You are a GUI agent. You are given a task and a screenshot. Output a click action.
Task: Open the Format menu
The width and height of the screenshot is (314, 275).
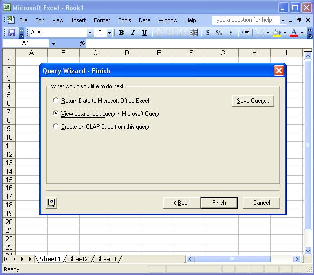pos(102,20)
